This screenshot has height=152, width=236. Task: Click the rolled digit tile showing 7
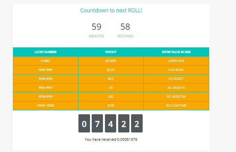97,124
